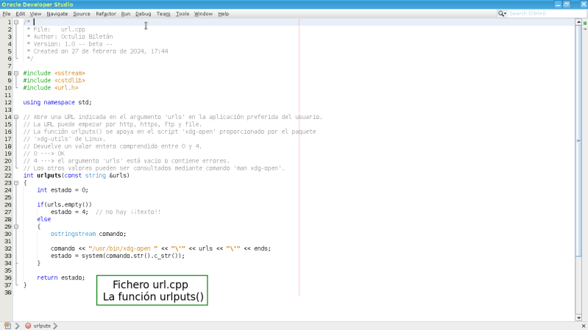Viewport: 588px width, 330px height.
Task: Close the breadcrumb bar with its X
Action: tap(584, 326)
